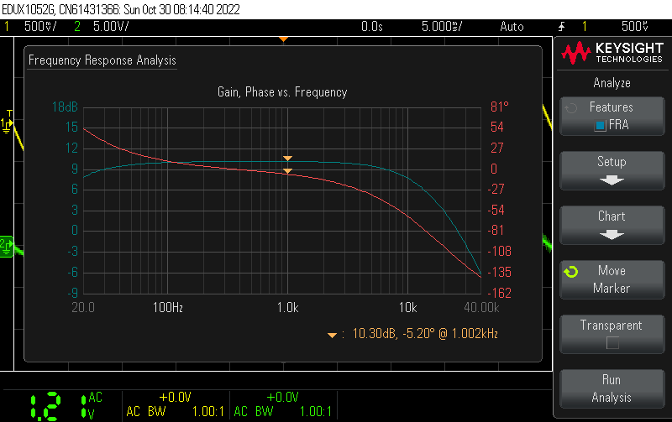This screenshot has height=422, width=672.
Task: Click the Frequency Response Analysis title tab
Action: tap(102, 60)
